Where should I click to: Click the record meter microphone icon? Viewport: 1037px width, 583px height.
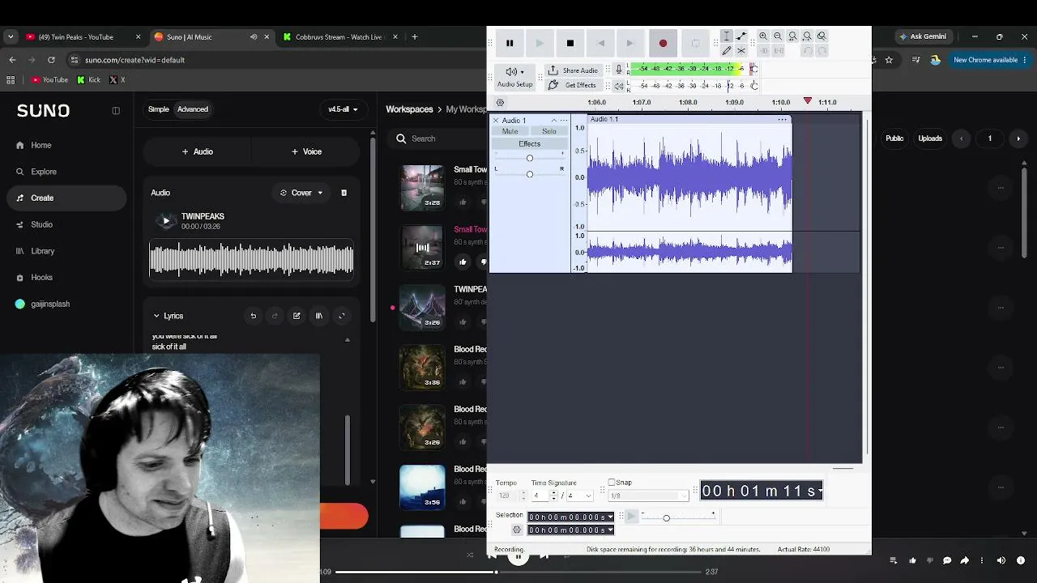(x=619, y=70)
